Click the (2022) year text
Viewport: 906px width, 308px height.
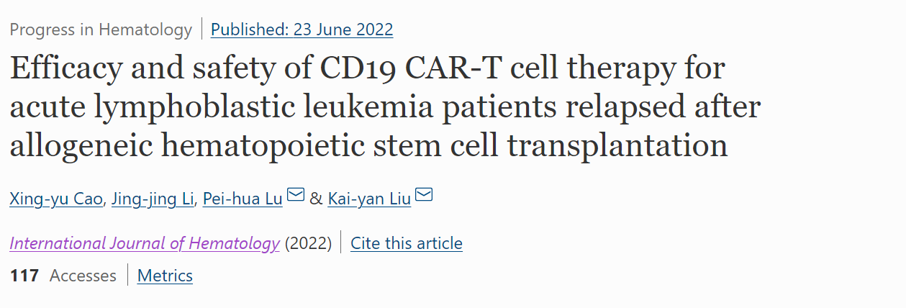coord(308,243)
